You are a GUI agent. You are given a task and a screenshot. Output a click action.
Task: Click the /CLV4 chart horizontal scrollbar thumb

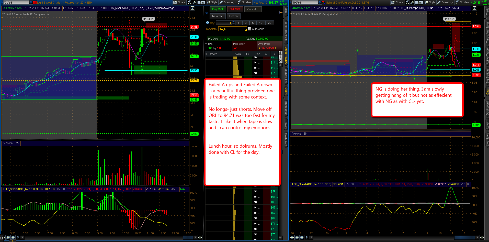(188, 237)
